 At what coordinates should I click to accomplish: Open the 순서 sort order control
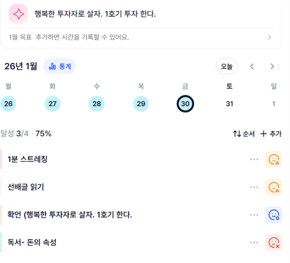pyautogui.click(x=244, y=134)
